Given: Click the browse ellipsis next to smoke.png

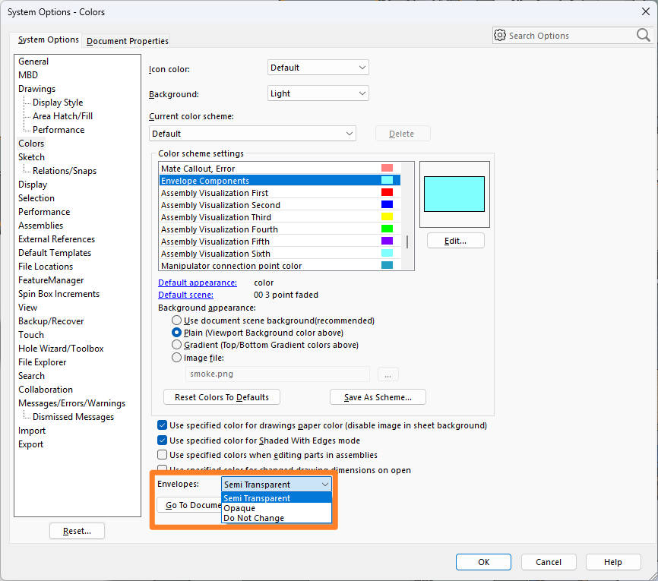Looking at the screenshot, I should pyautogui.click(x=388, y=374).
